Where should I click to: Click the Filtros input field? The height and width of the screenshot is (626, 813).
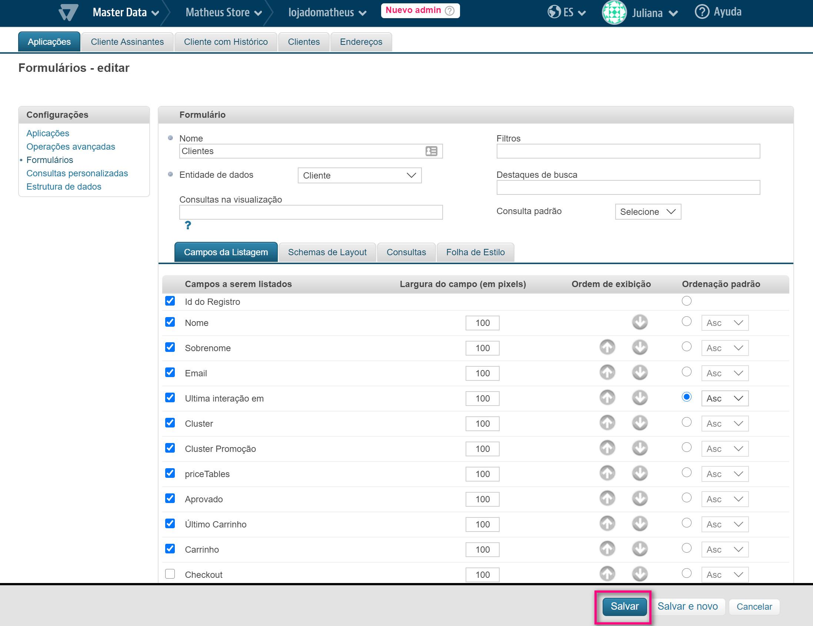point(628,151)
